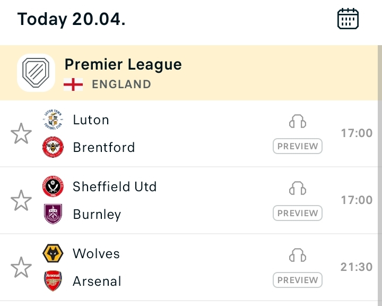Click the Brentford club crest

click(53, 147)
